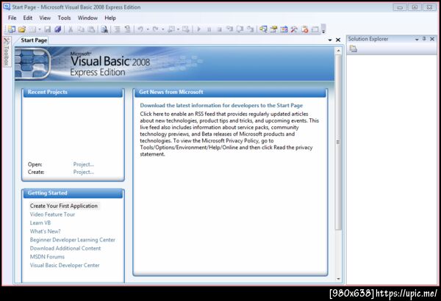Open the View menu

(x=45, y=18)
